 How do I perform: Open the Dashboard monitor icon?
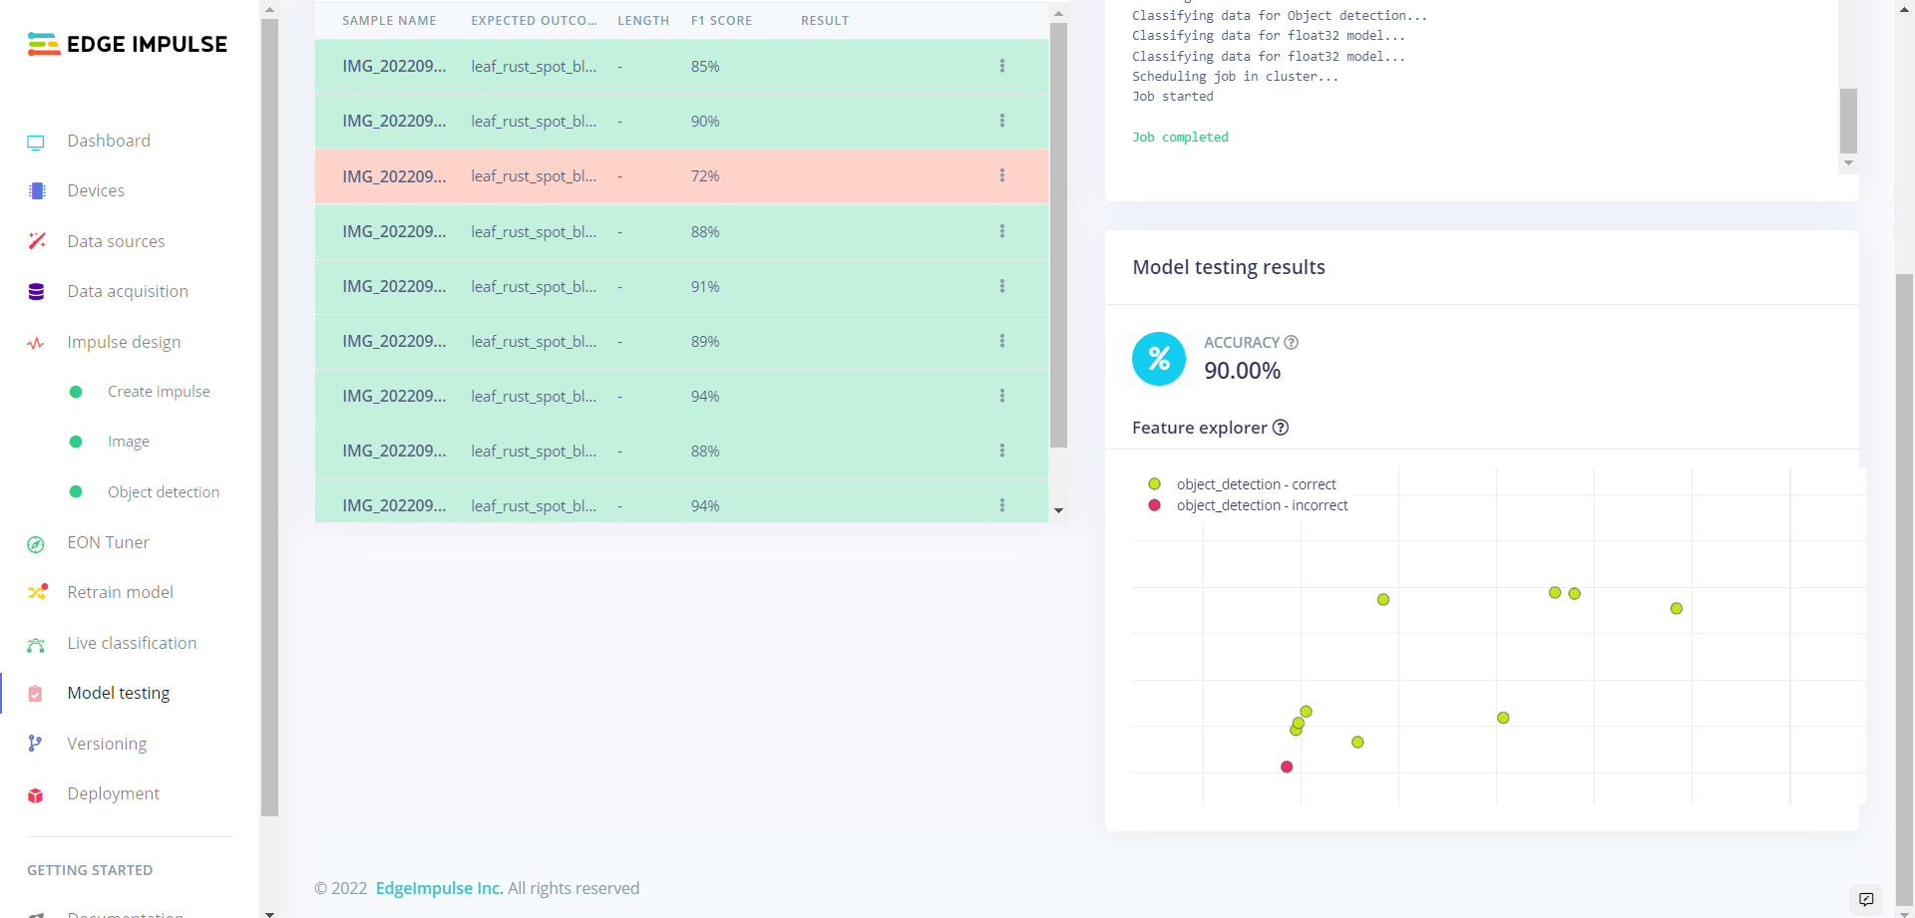point(36,142)
